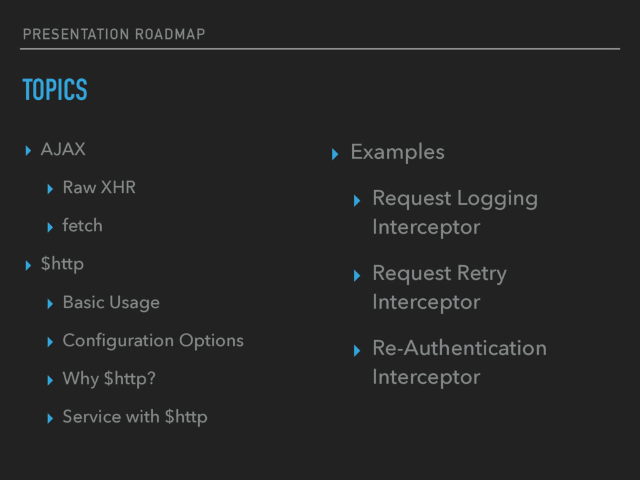The height and width of the screenshot is (480, 640).
Task: Click arrow bullet beside Configuration Options
Action: click(x=50, y=342)
